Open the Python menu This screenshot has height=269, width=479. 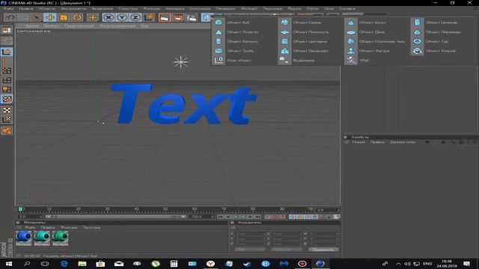[x=313, y=8]
